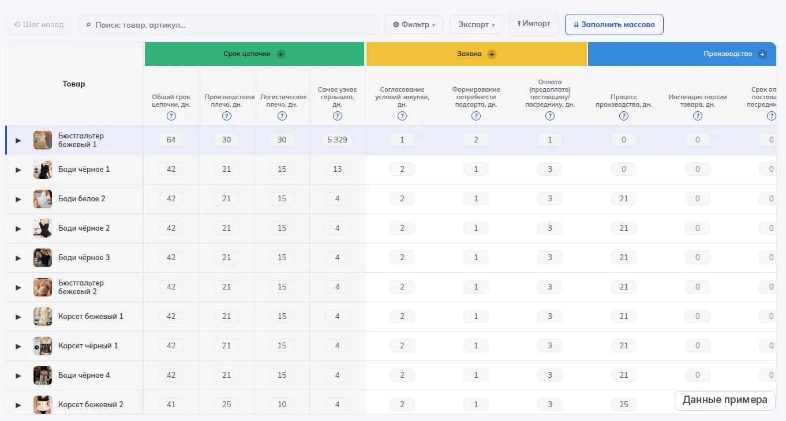Viewport: 786px width, 421px height.
Task: Go back with Шаг назад button
Action: pos(39,25)
